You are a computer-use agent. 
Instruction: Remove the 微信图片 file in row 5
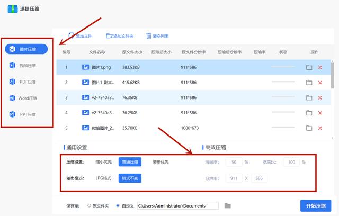[320, 128]
